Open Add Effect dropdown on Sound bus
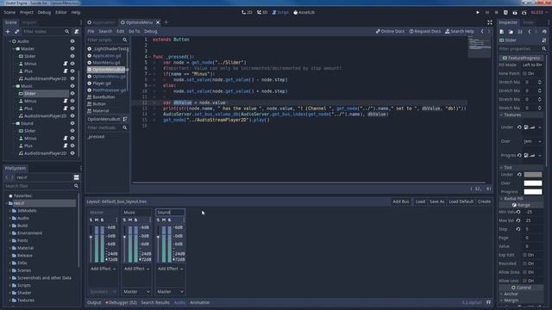The height and width of the screenshot is (310, 552). (x=170, y=269)
